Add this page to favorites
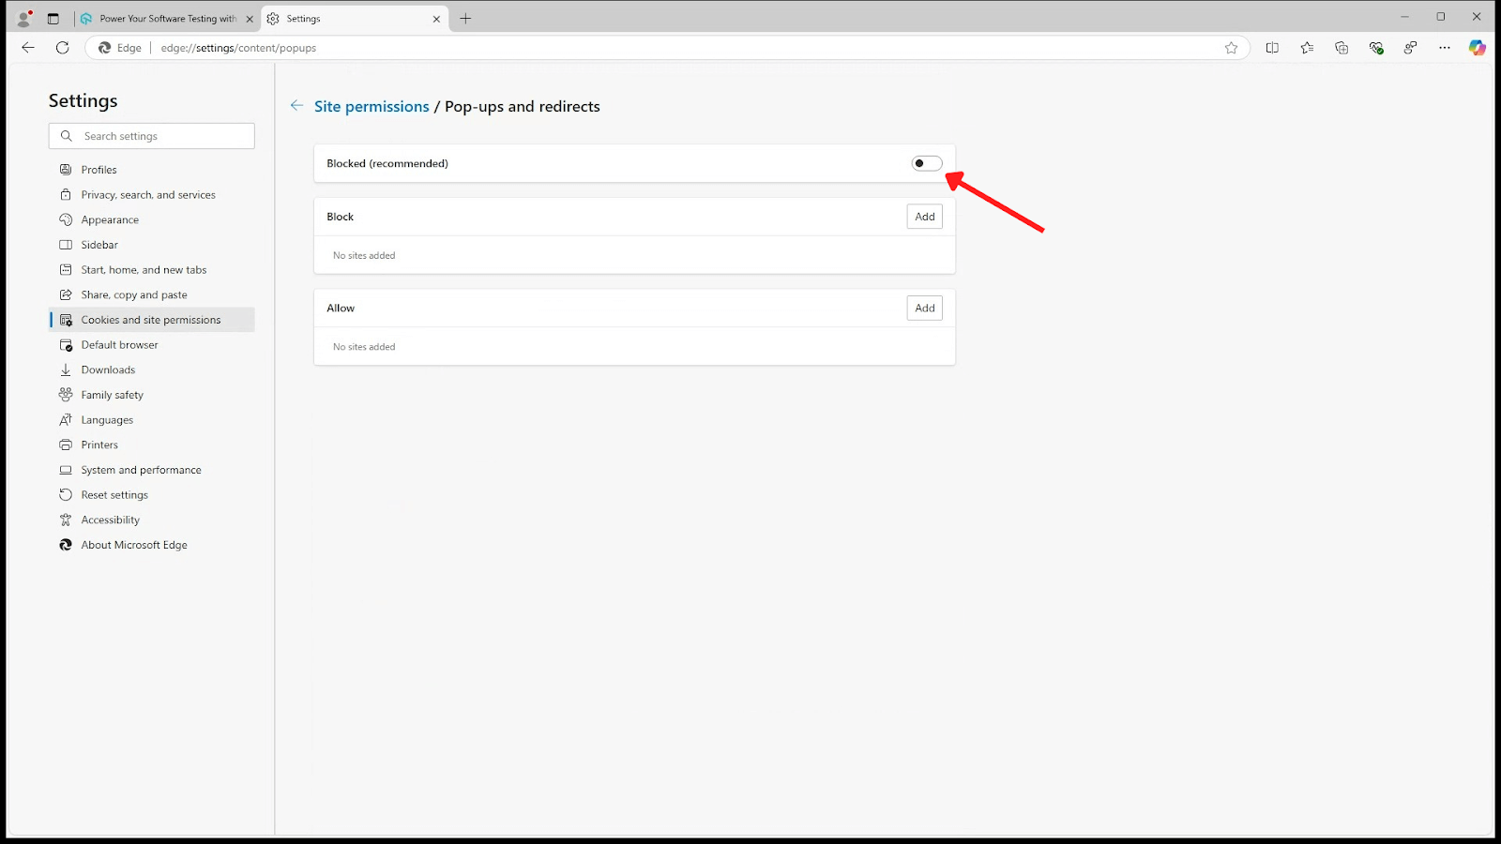Screen dimensions: 1501x844 [1231, 48]
